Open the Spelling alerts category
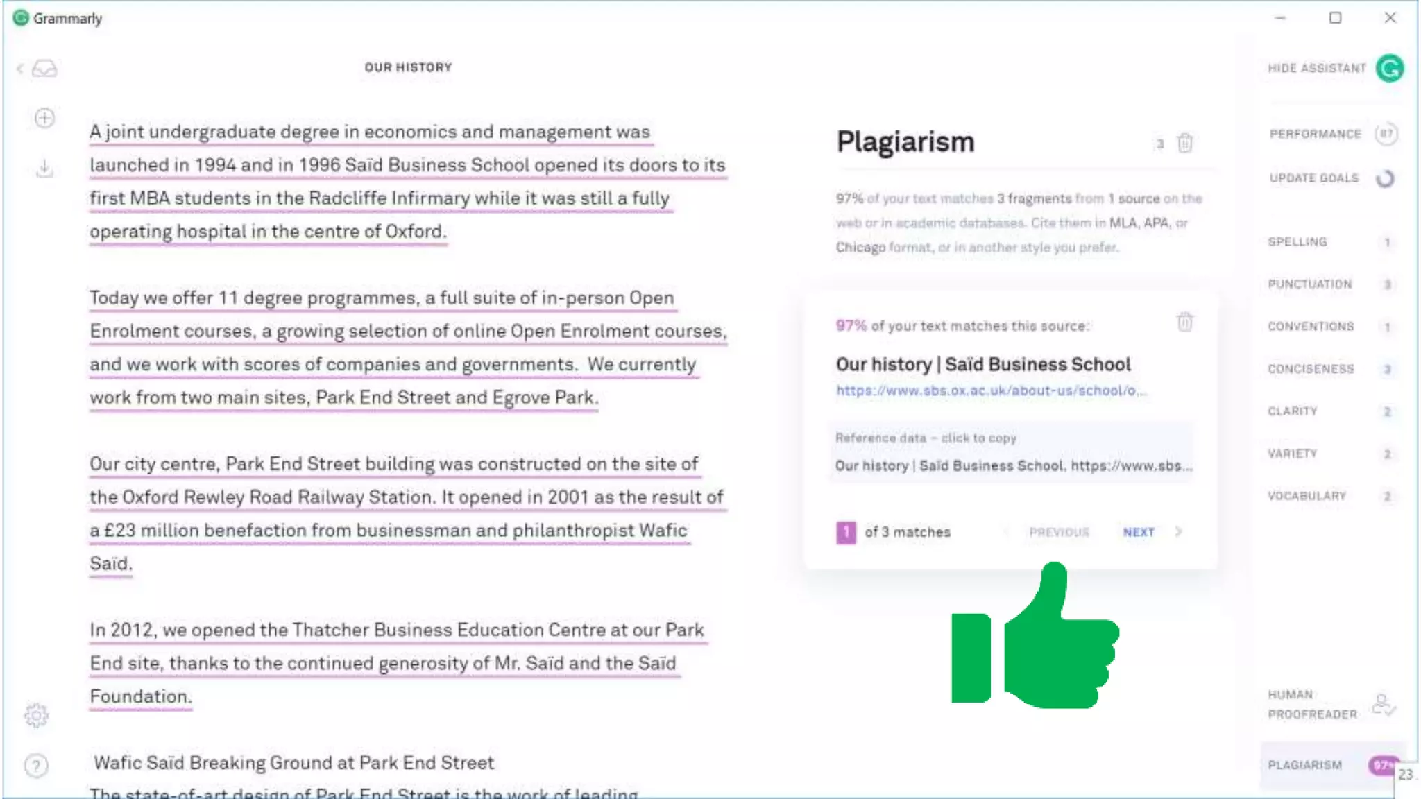 (1297, 242)
